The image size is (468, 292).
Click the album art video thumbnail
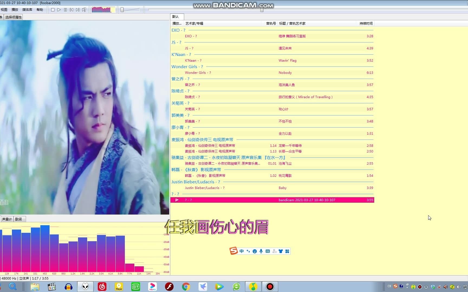coord(84,117)
